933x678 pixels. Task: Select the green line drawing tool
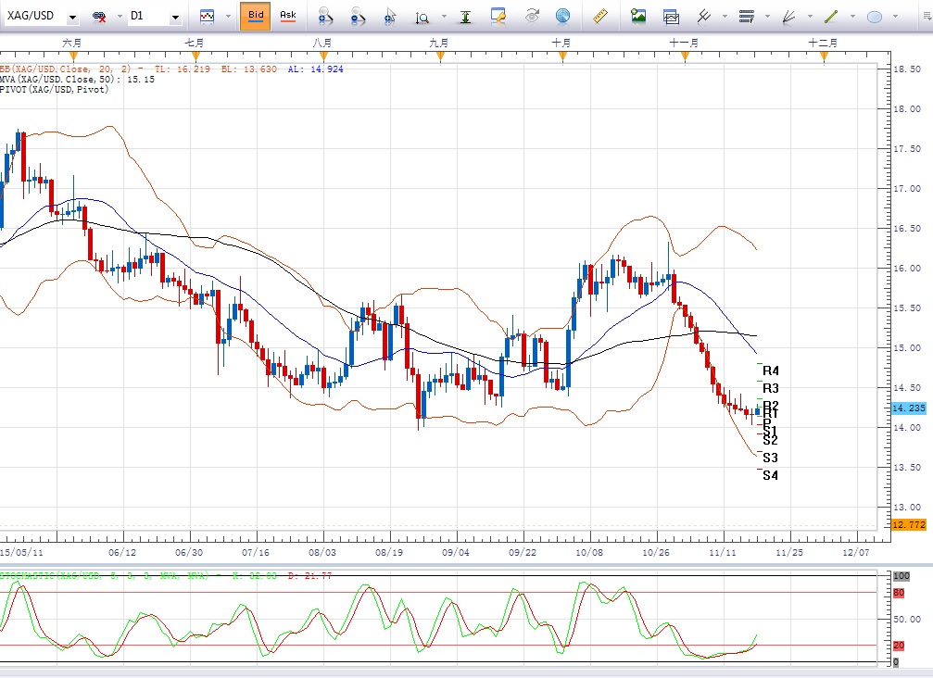tap(831, 16)
